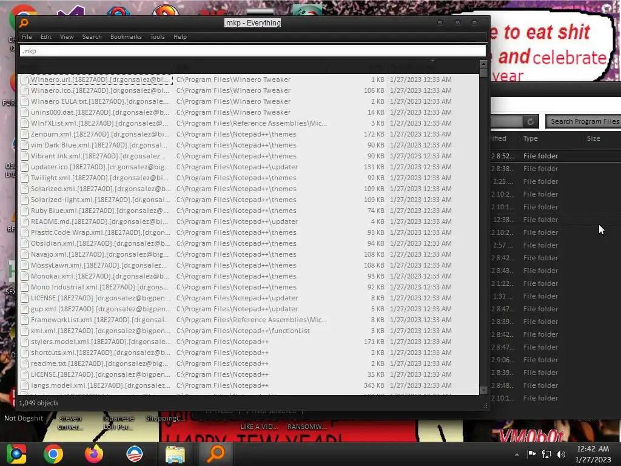The height and width of the screenshot is (466, 621).
Task: Switch to the Everything taskbar button
Action: coord(216,454)
